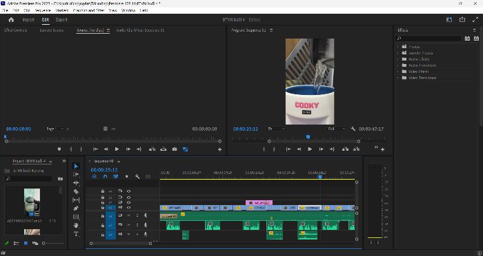Image resolution: width=483 pixels, height=256 pixels.
Task: Open the Sequence menu
Action: tap(43, 10)
